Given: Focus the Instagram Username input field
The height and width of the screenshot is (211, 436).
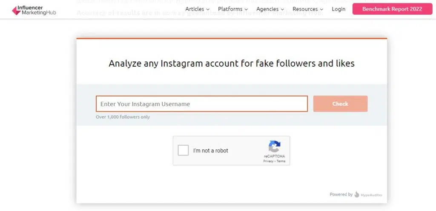Looking at the screenshot, I should 201,104.
